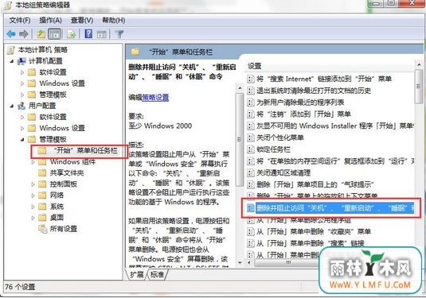Screen dimensions: 426x298
Task: Expand the 系统 folder arrow
Action: (33, 207)
